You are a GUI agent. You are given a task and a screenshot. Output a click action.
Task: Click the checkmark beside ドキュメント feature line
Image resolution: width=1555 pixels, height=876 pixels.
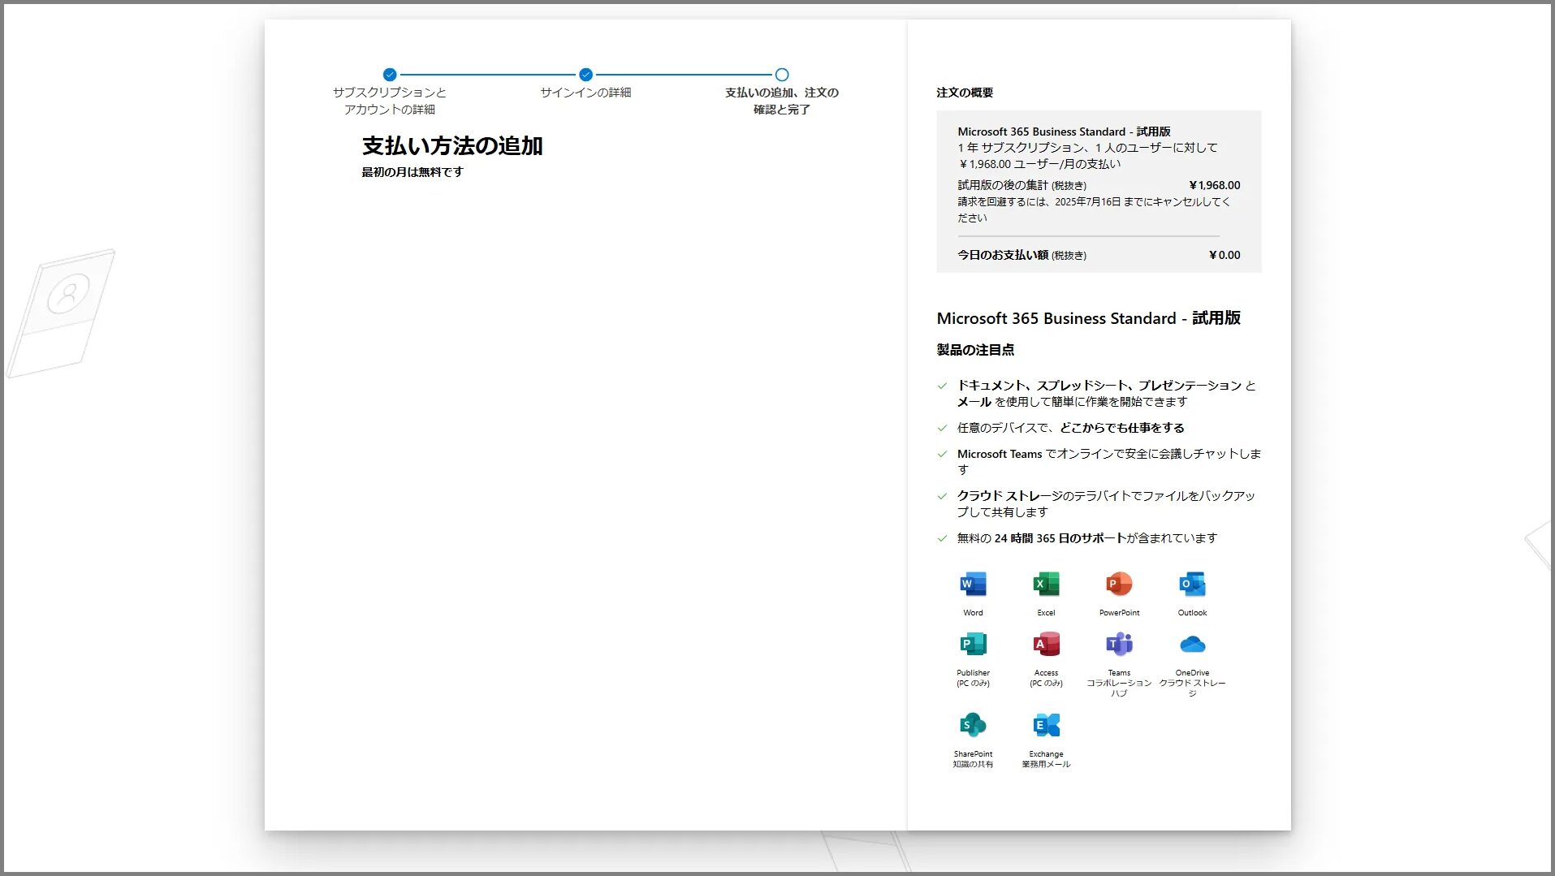tap(942, 386)
